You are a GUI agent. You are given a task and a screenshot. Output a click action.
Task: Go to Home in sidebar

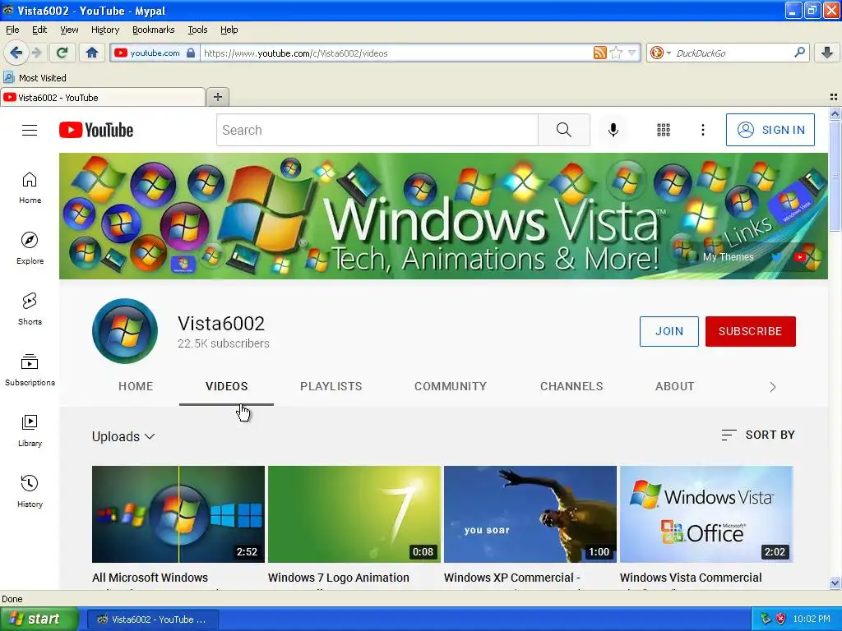pyautogui.click(x=30, y=188)
